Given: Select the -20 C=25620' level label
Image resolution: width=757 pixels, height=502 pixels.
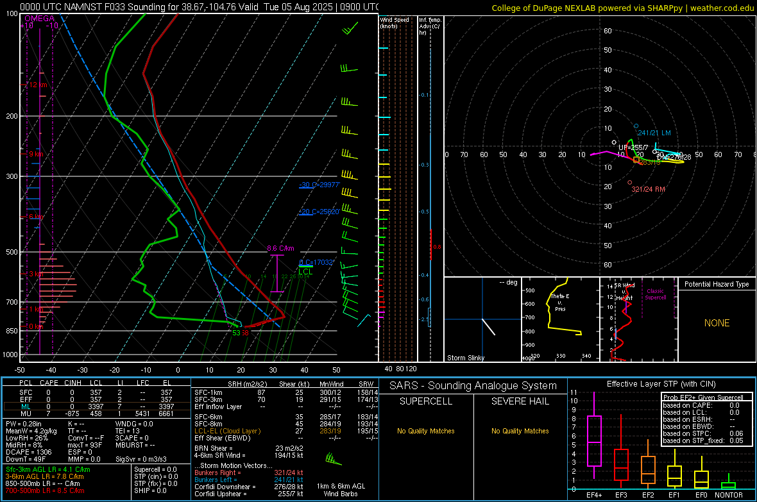Looking at the screenshot, I should coord(319,212).
